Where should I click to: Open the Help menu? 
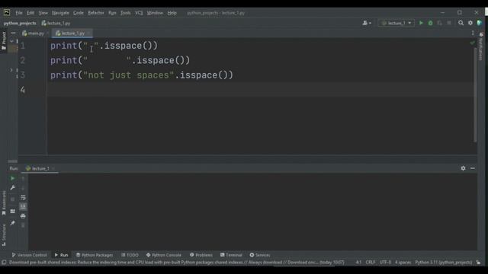[x=172, y=13]
